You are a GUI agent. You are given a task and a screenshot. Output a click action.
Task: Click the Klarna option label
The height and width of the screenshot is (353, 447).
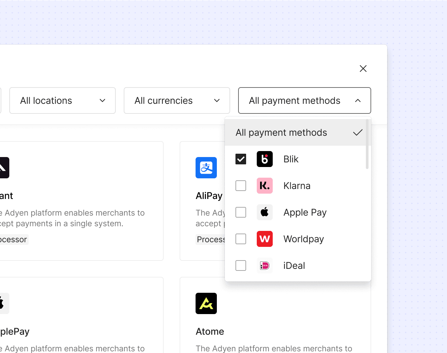click(297, 186)
